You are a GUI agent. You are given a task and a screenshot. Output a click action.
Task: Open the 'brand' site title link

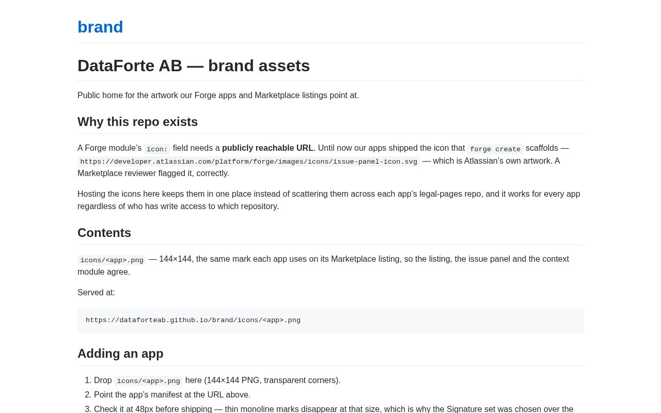(100, 27)
